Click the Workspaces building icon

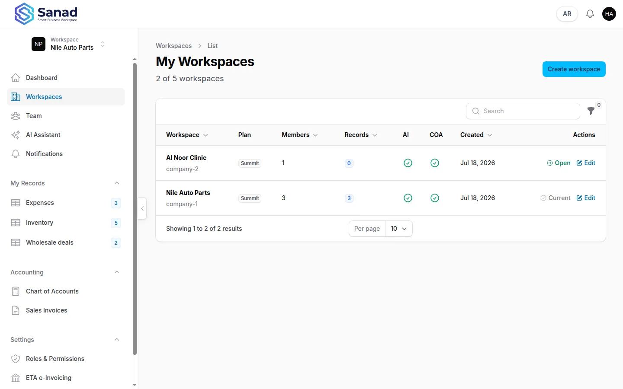[x=16, y=97]
